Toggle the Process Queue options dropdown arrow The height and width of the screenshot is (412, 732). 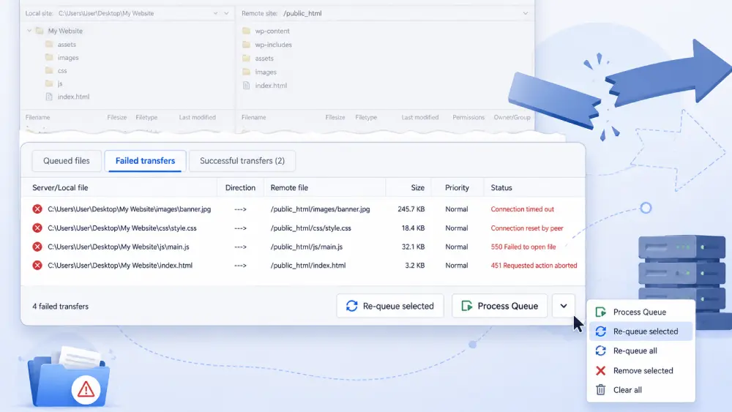click(x=564, y=306)
